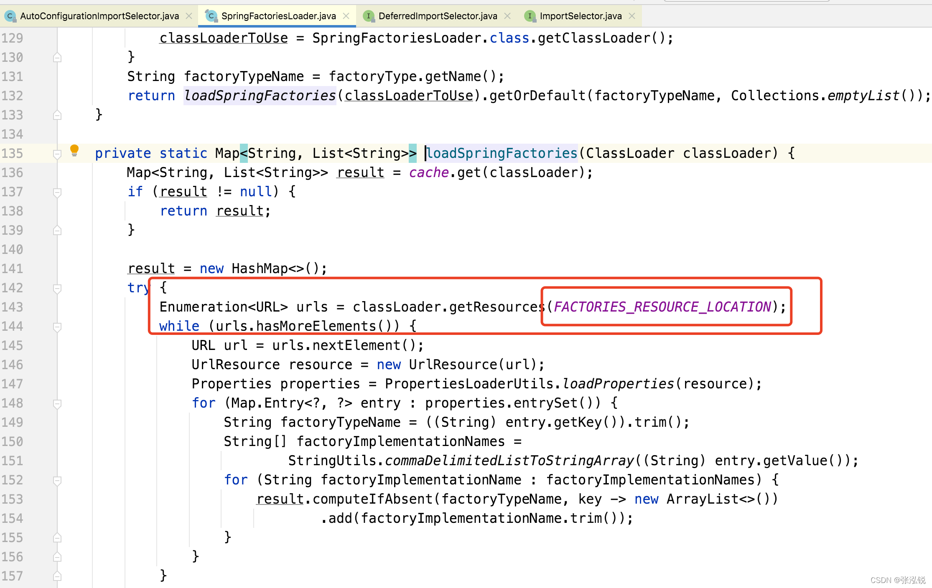Fold the for loop at line 148
Image resolution: width=932 pixels, height=588 pixels.
pos(58,404)
